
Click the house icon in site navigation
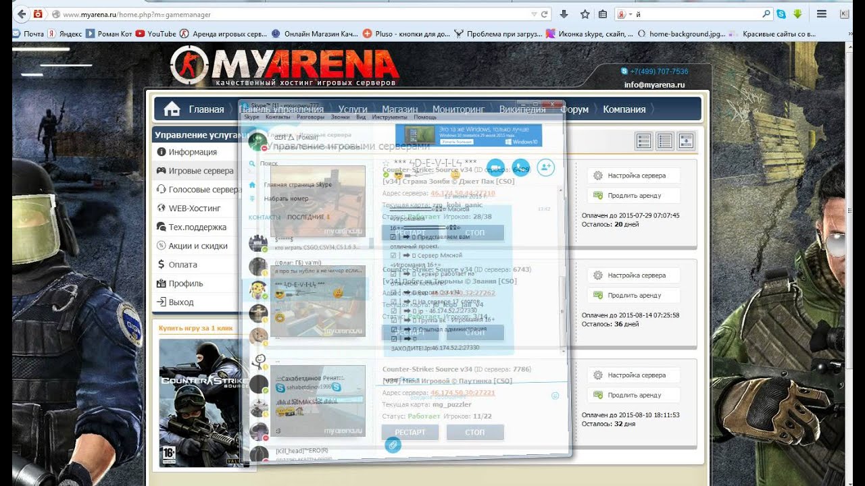[172, 109]
